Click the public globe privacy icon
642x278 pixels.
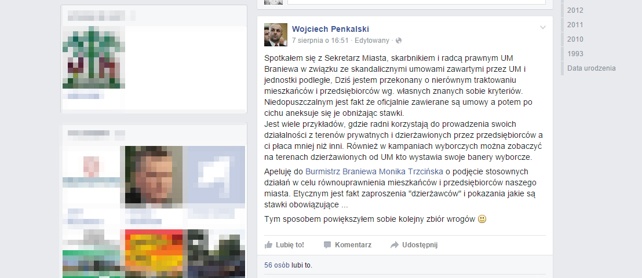pyautogui.click(x=399, y=41)
